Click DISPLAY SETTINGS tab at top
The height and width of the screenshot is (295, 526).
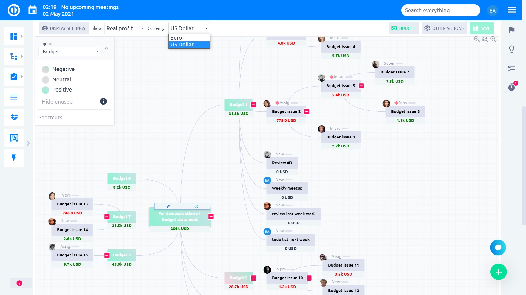pyautogui.click(x=64, y=28)
